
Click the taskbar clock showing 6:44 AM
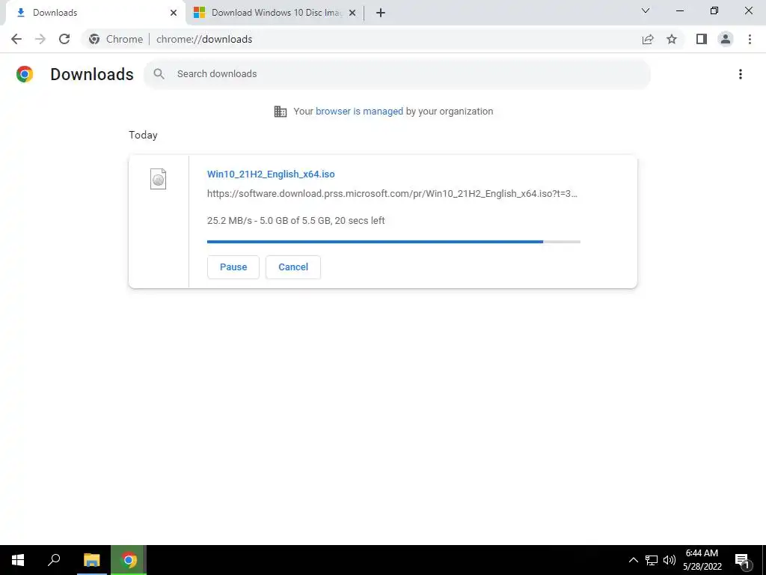click(702, 560)
